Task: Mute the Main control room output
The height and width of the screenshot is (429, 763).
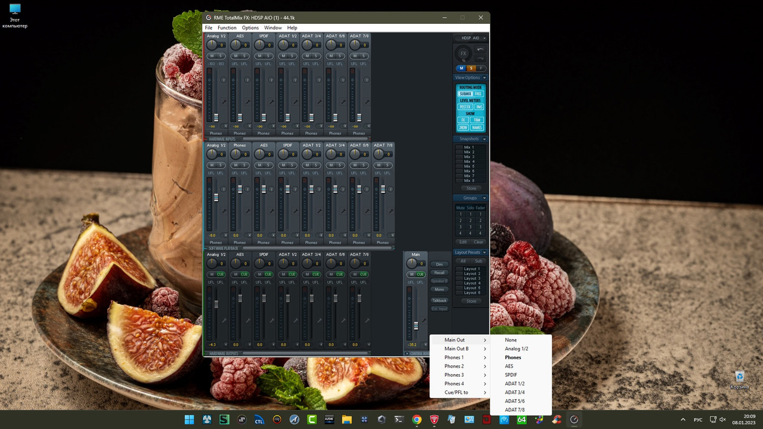Action: point(411,274)
